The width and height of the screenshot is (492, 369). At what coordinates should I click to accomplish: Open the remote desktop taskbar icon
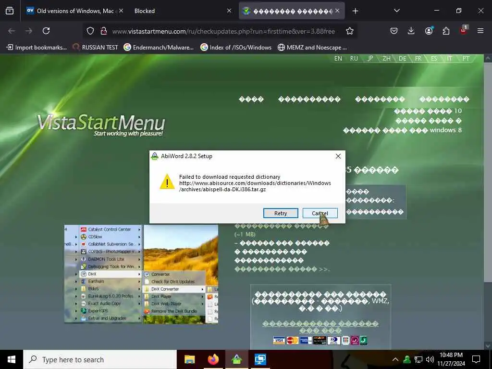(260, 359)
